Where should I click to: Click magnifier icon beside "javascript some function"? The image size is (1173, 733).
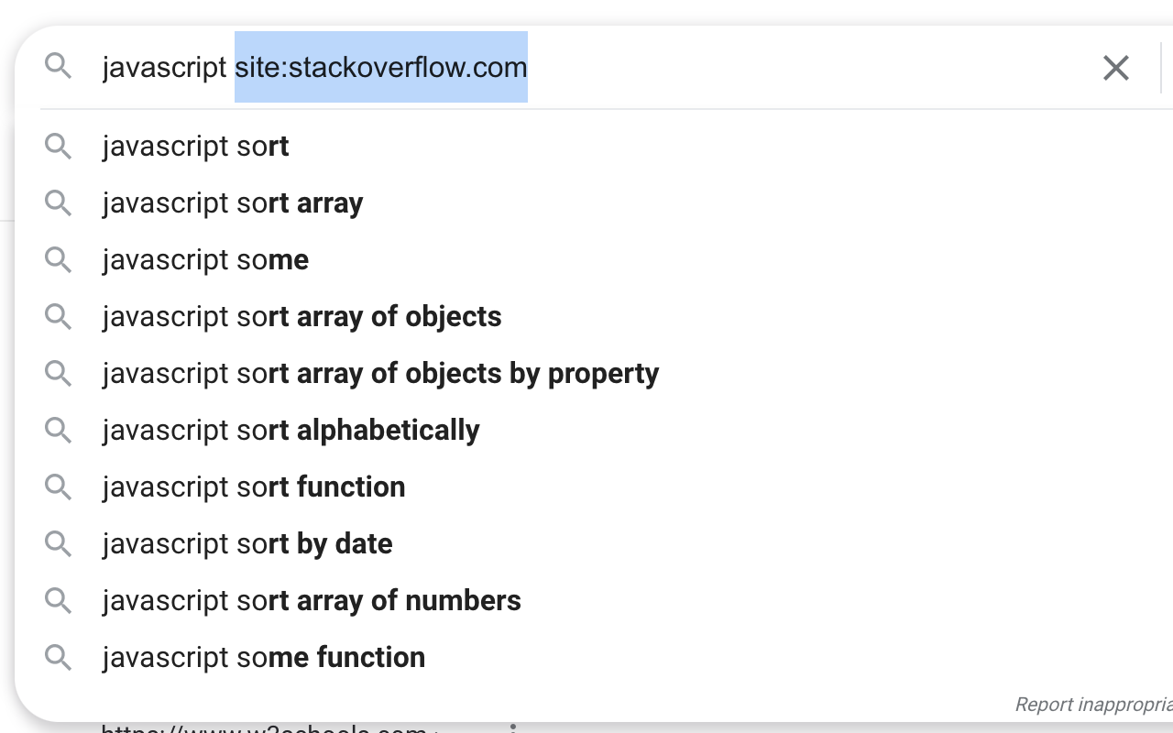[x=59, y=658]
